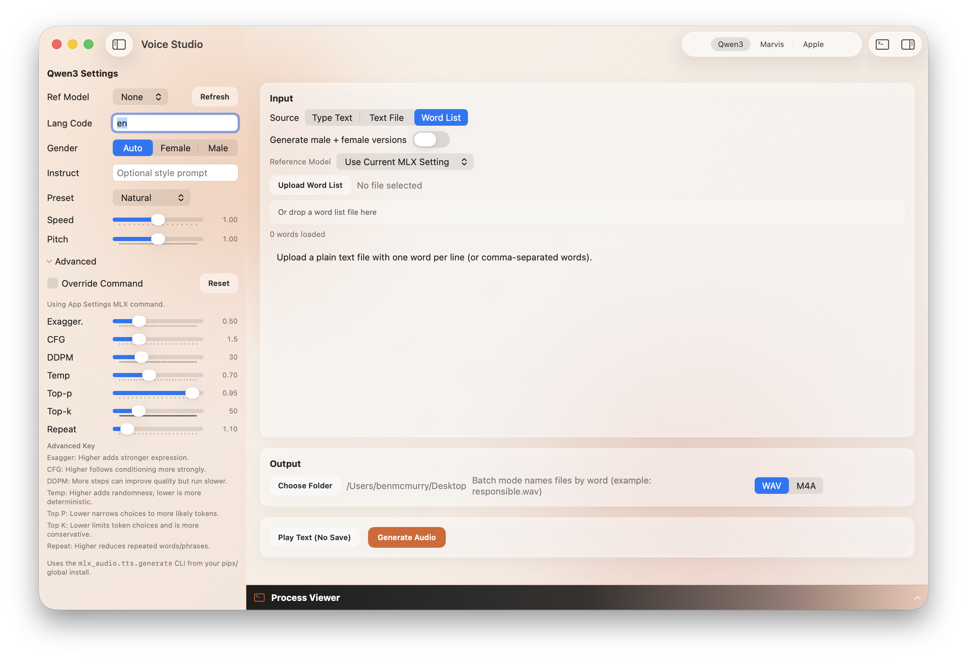967x661 pixels.
Task: Click the Top-k slider thumb
Action: pyautogui.click(x=139, y=411)
